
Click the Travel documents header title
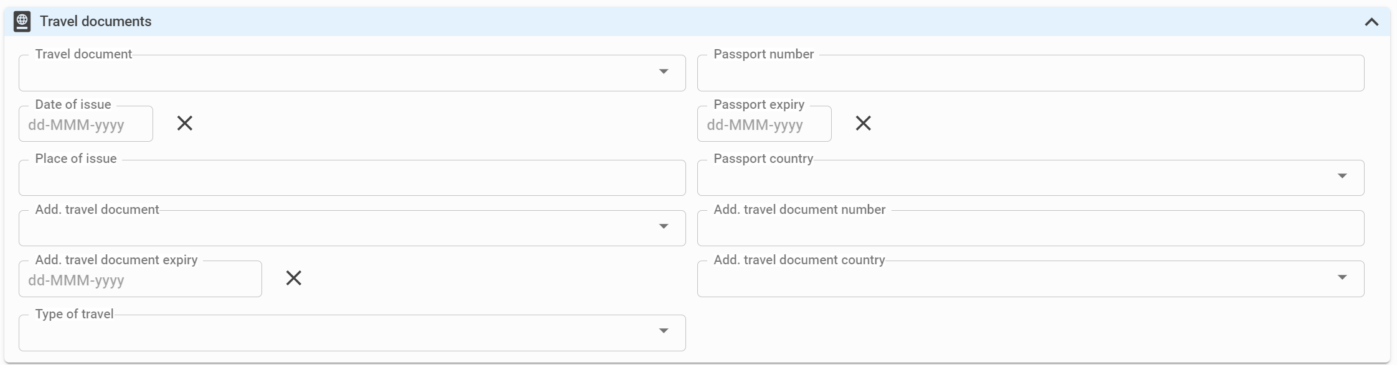pyautogui.click(x=96, y=21)
